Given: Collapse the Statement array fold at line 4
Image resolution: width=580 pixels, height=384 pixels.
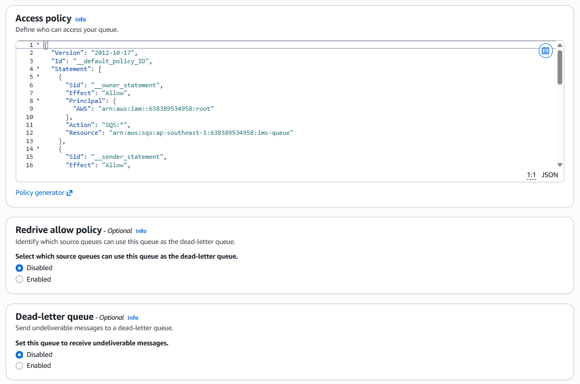Looking at the screenshot, I should click(x=38, y=68).
